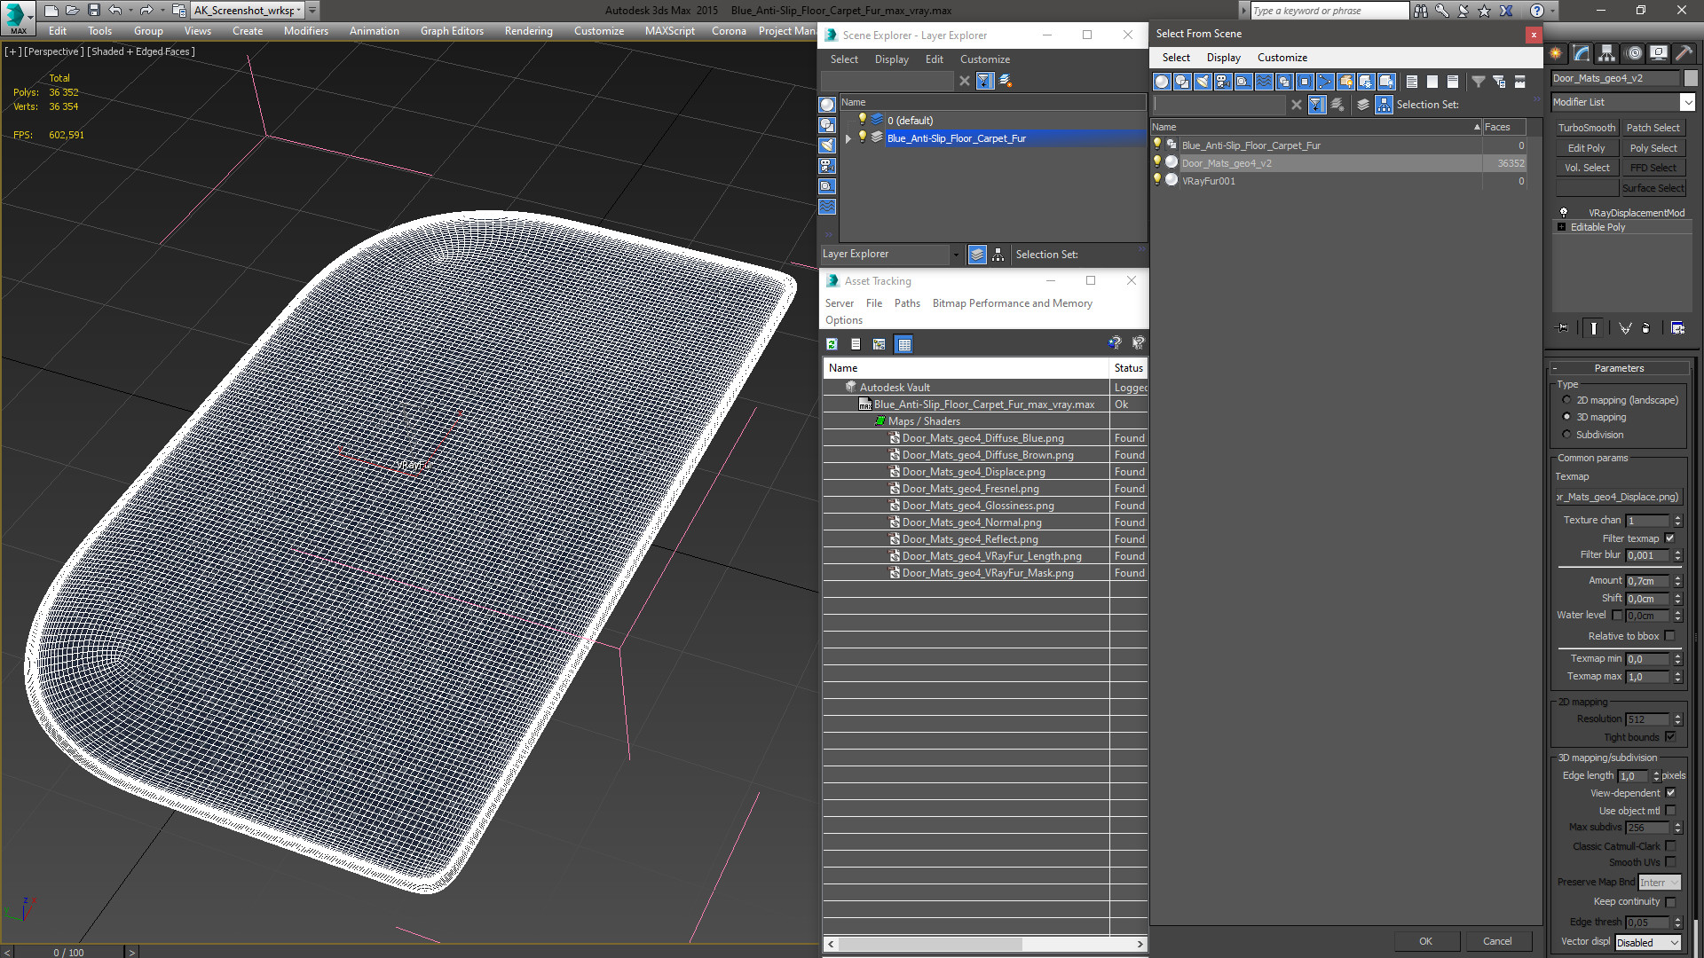Image resolution: width=1704 pixels, height=958 pixels.
Task: Switch Select From Scene to hierarchy sort mode
Action: click(1384, 105)
